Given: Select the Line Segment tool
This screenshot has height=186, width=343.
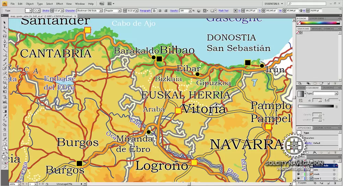Looking at the screenshot, I should pyautogui.click(x=4, y=50).
